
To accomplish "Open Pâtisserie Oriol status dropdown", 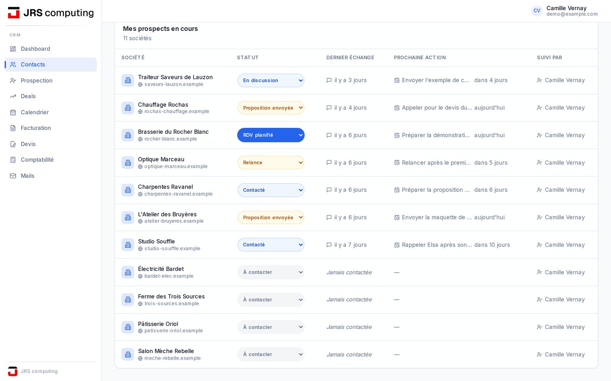I will coord(271,327).
